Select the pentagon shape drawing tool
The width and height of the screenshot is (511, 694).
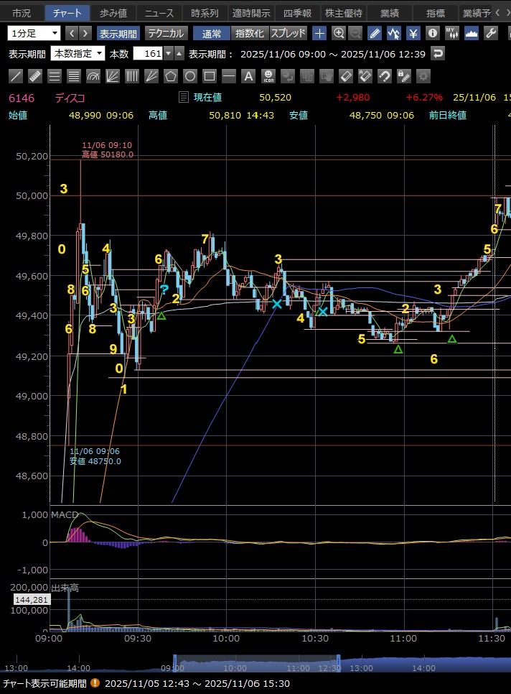pos(171,76)
